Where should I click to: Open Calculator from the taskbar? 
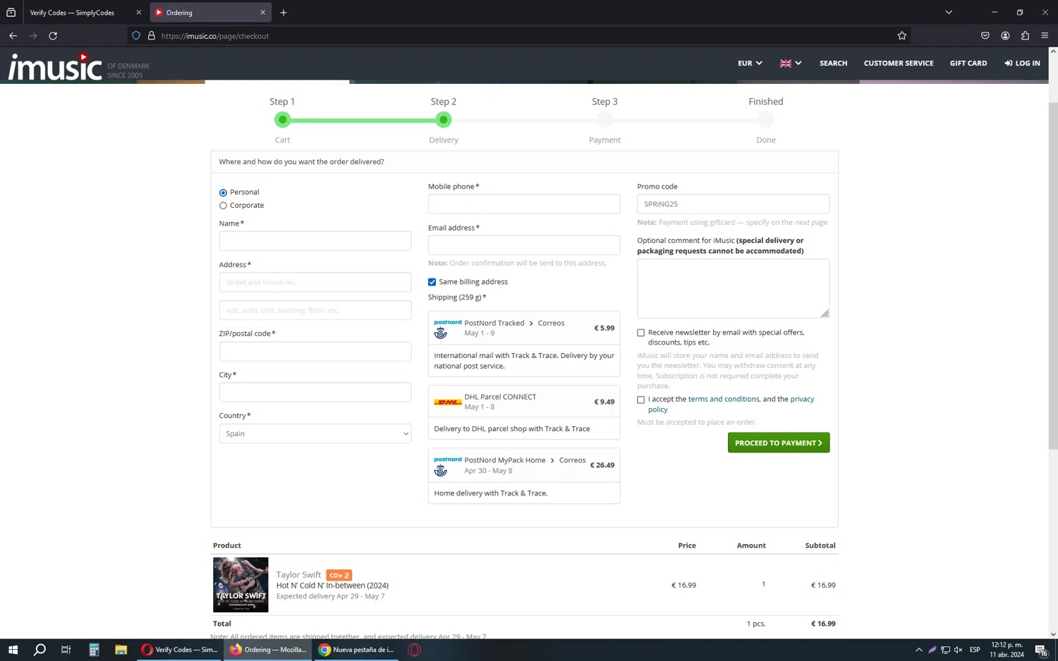coord(94,650)
